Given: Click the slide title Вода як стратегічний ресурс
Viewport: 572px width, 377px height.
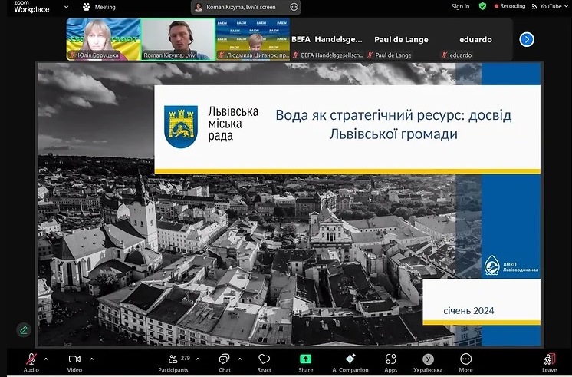Looking at the screenshot, I should tap(393, 124).
